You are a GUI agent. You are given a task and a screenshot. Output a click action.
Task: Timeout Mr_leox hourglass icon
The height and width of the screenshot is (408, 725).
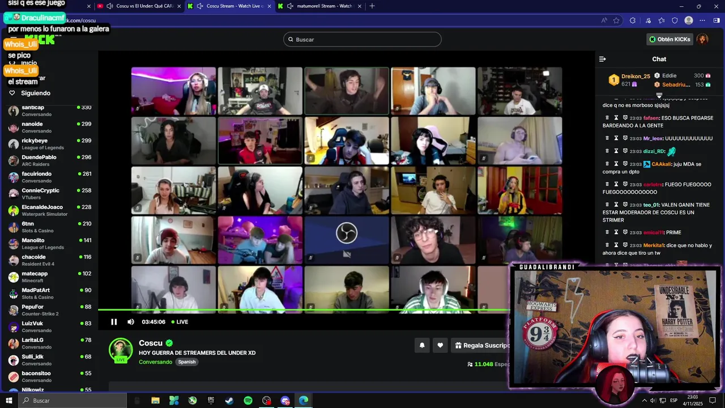coord(616,138)
